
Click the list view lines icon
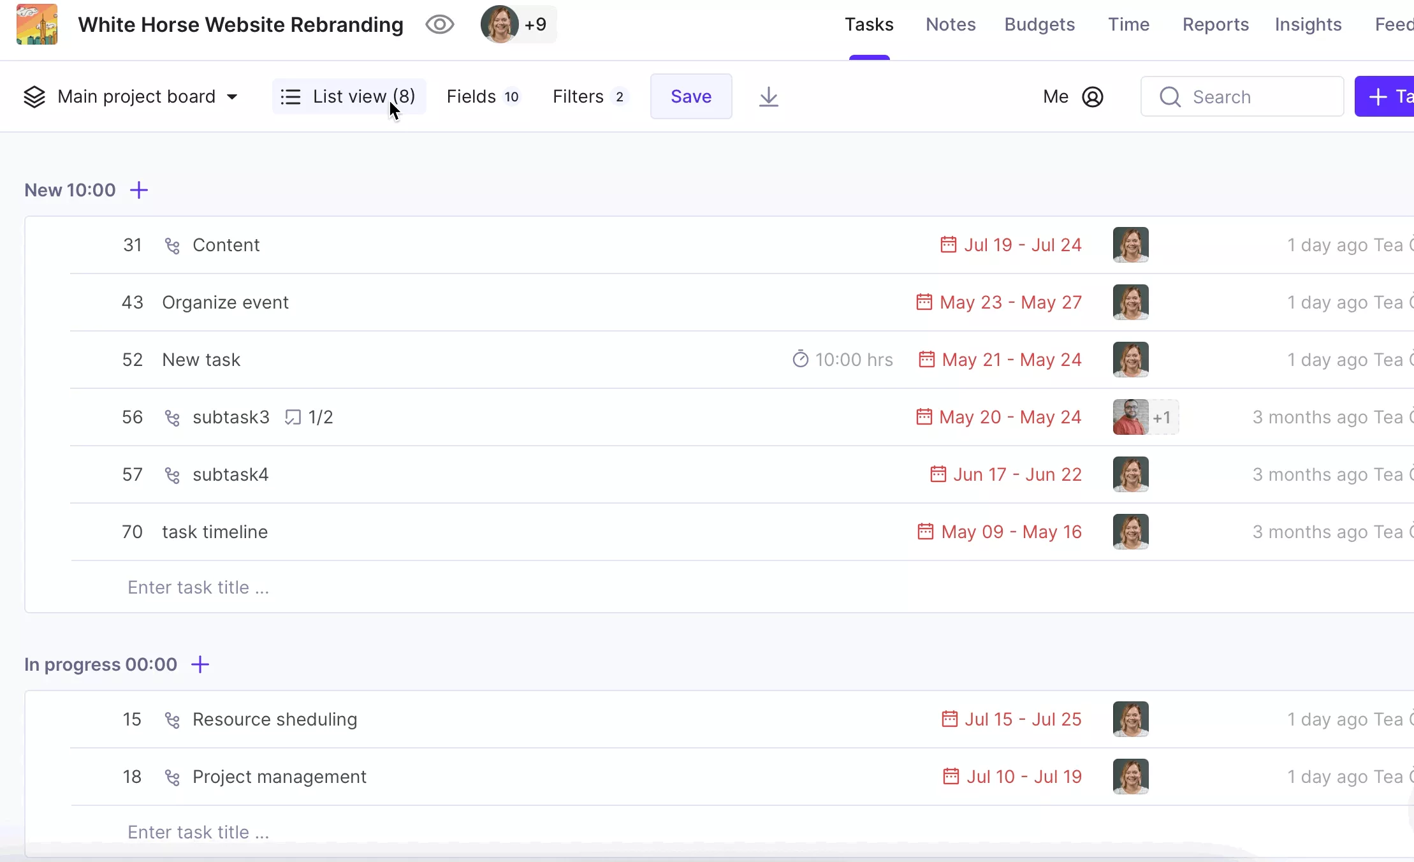pos(291,97)
